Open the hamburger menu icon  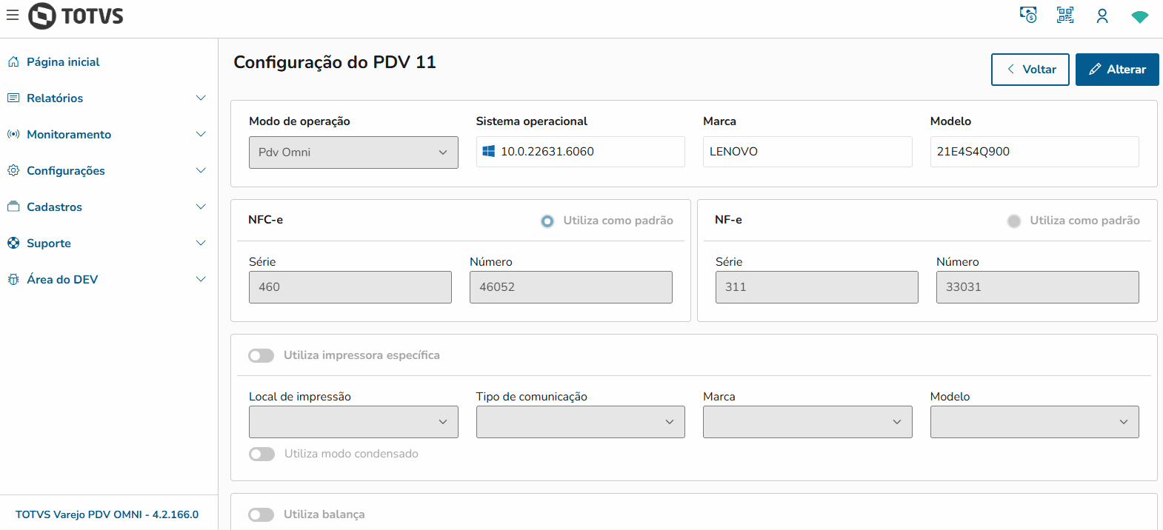tap(13, 15)
